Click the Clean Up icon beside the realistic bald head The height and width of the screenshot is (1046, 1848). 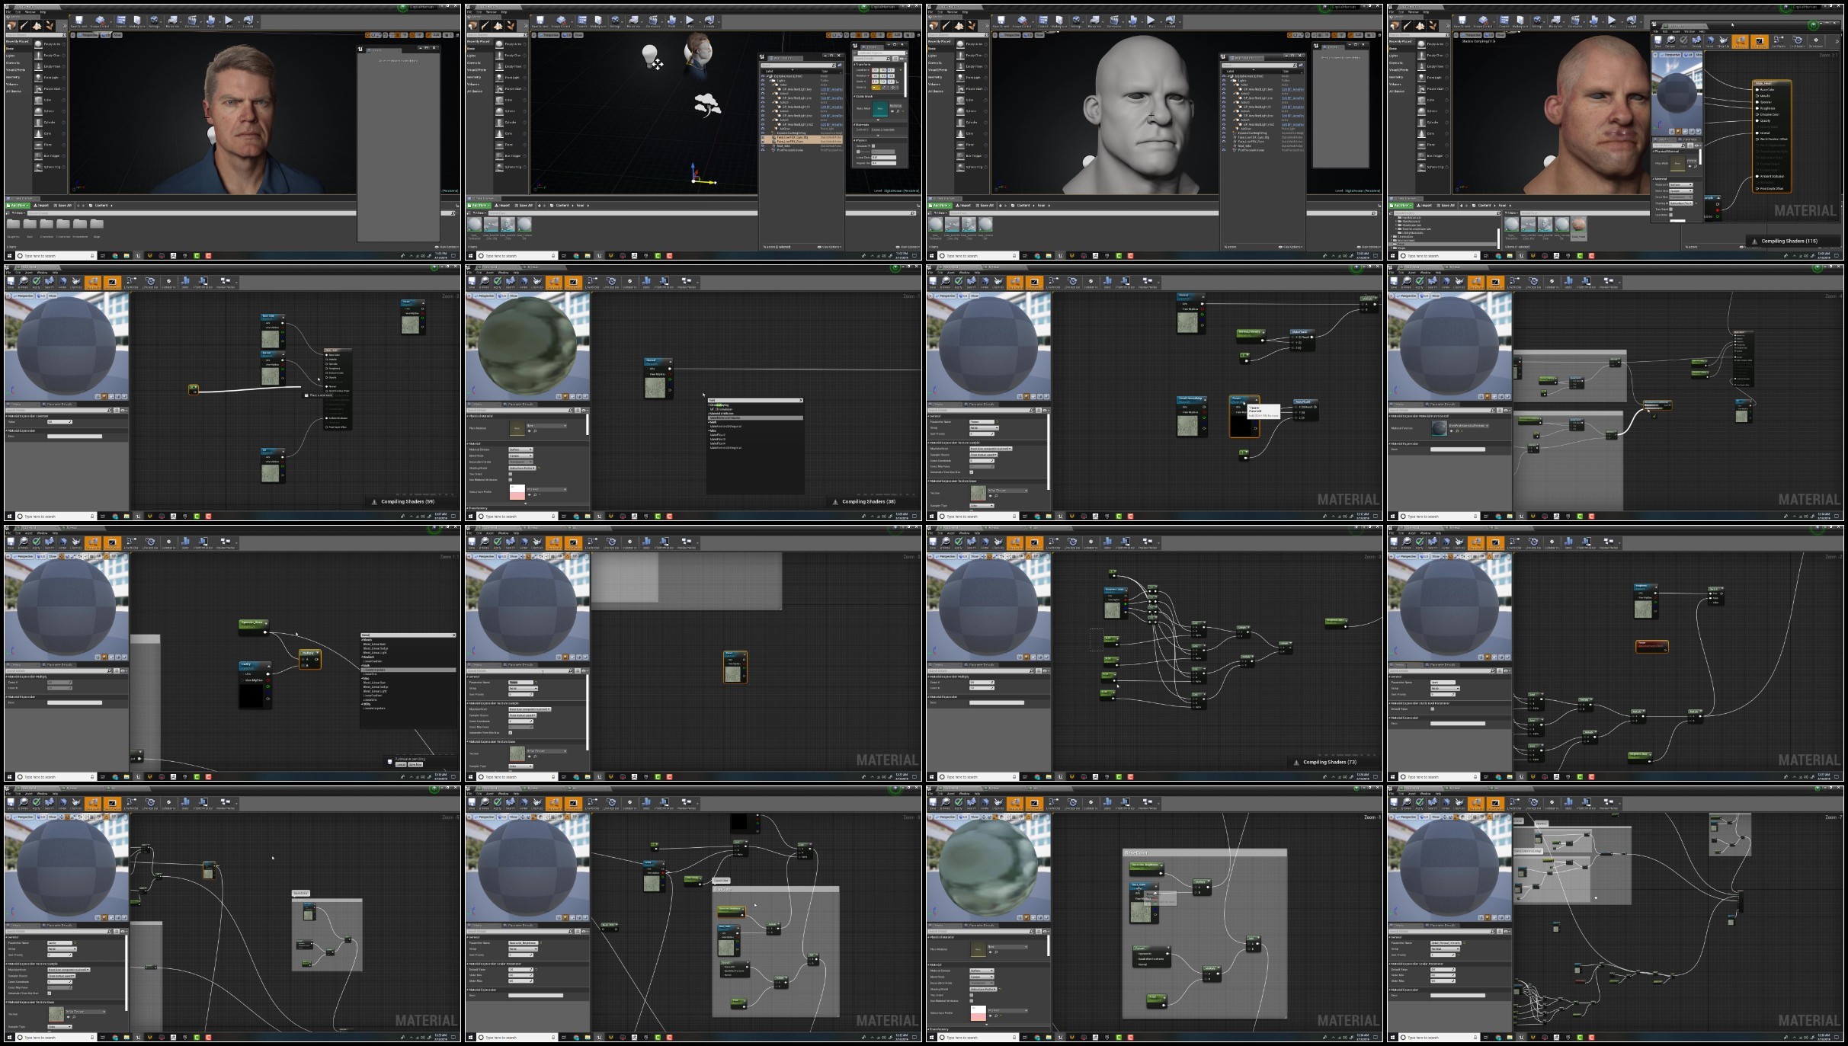(1723, 40)
